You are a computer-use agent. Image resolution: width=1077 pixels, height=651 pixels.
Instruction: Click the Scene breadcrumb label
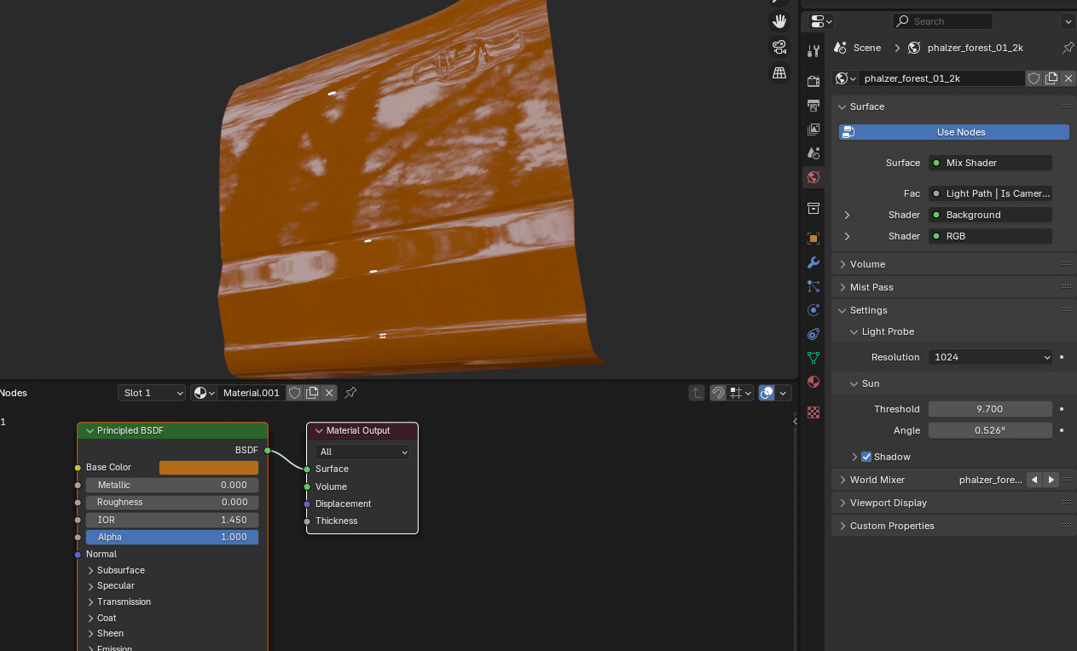[x=867, y=48]
